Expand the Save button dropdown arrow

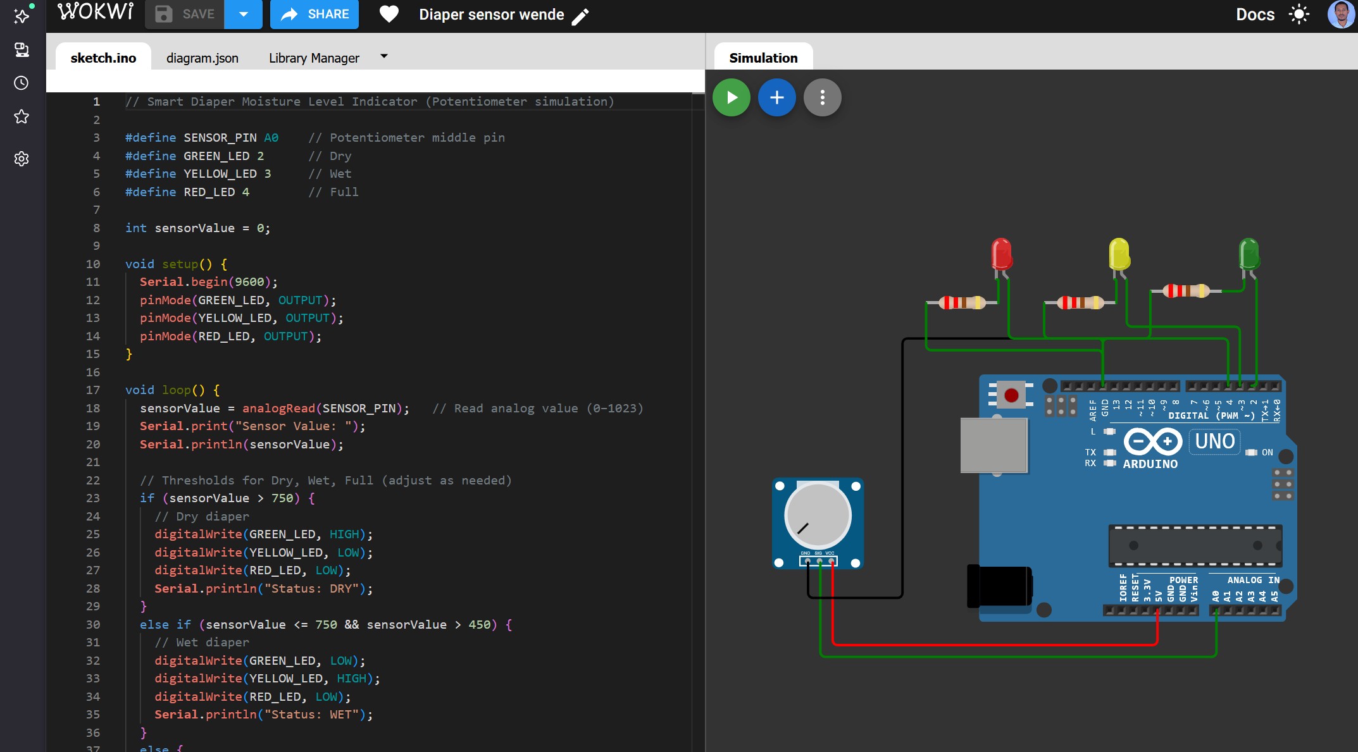tap(243, 14)
